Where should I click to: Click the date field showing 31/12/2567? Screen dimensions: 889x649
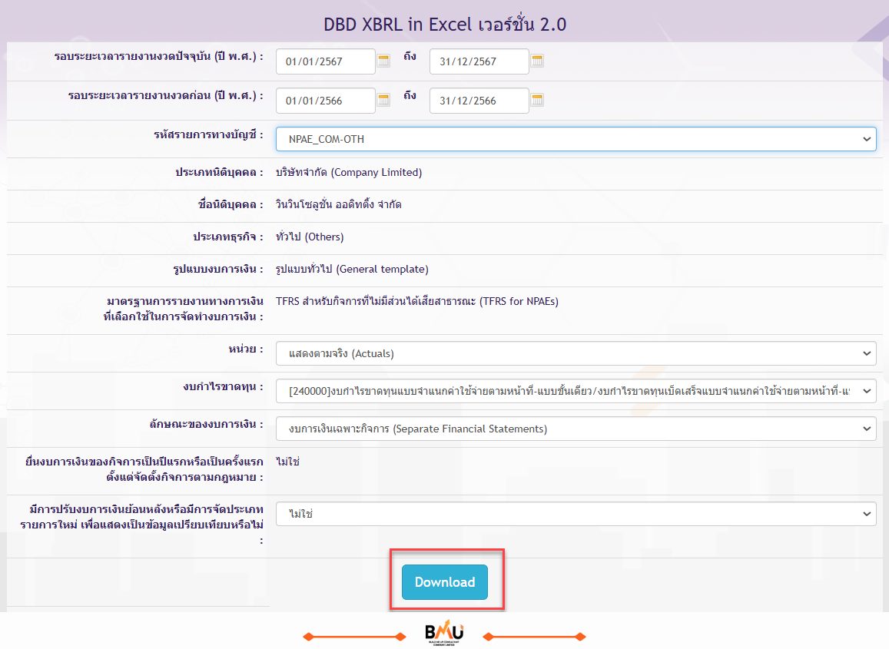pyautogui.click(x=479, y=61)
